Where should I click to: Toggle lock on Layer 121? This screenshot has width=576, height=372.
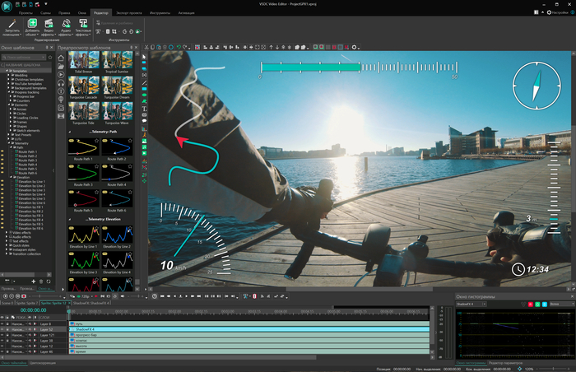pos(7,335)
